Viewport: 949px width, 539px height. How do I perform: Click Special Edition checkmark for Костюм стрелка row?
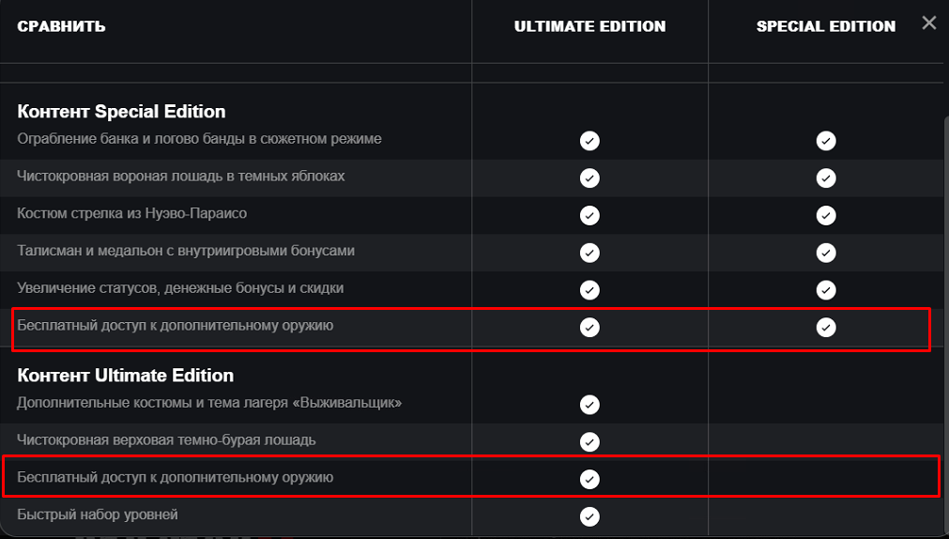[x=826, y=215]
